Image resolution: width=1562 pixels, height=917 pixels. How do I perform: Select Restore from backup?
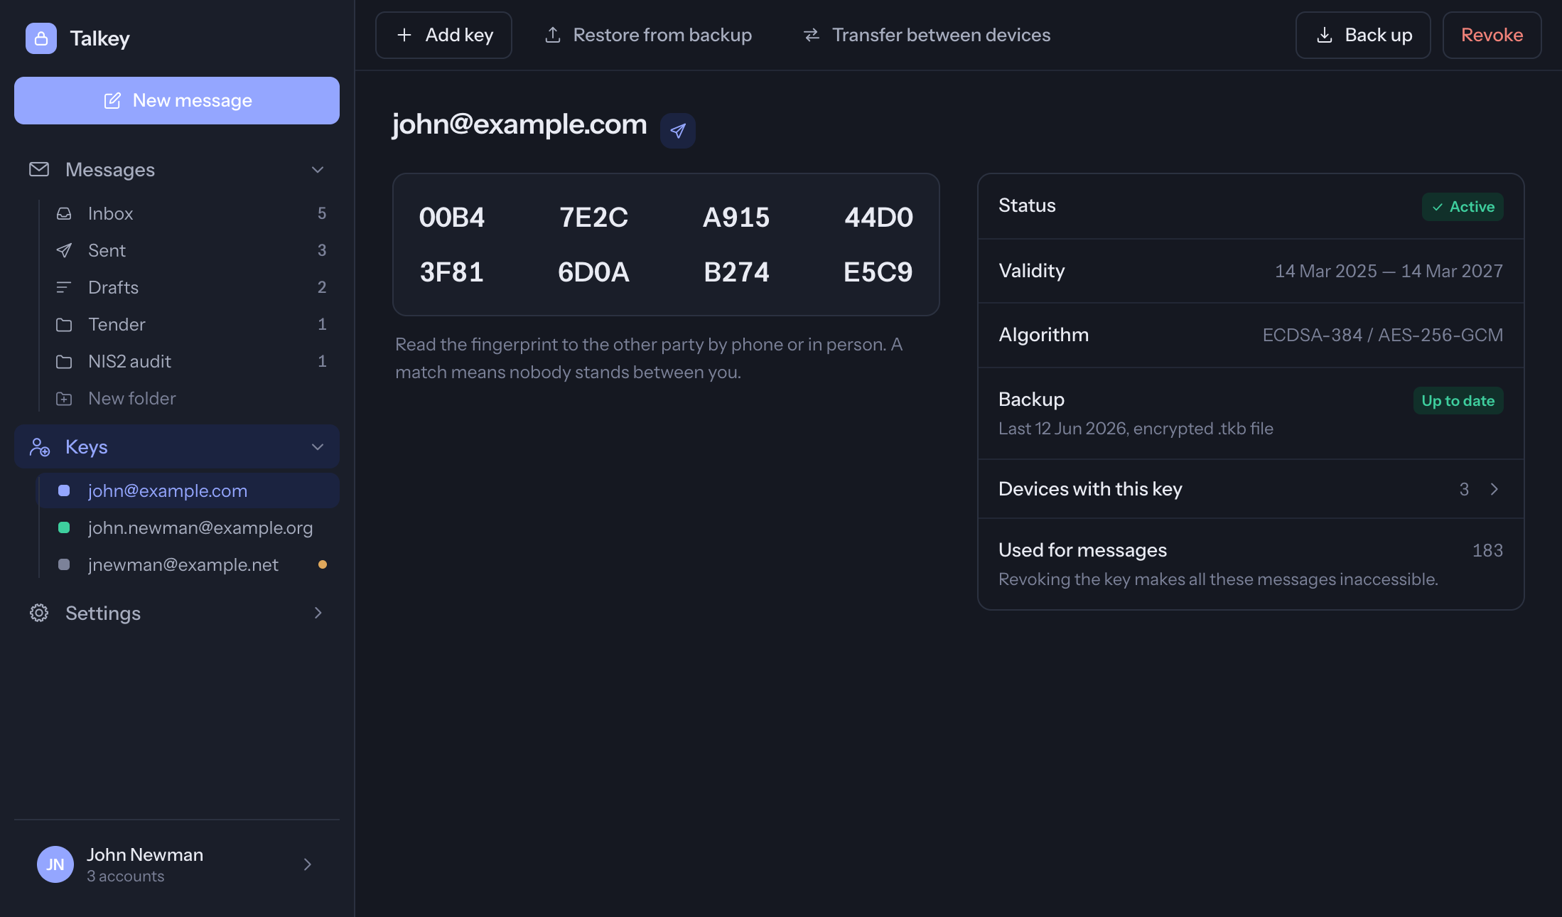point(648,35)
